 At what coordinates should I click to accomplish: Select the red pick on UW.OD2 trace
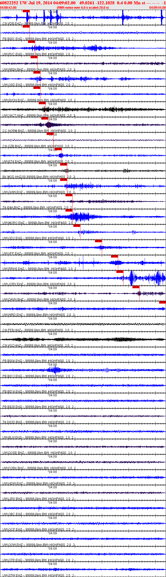tap(77, 226)
